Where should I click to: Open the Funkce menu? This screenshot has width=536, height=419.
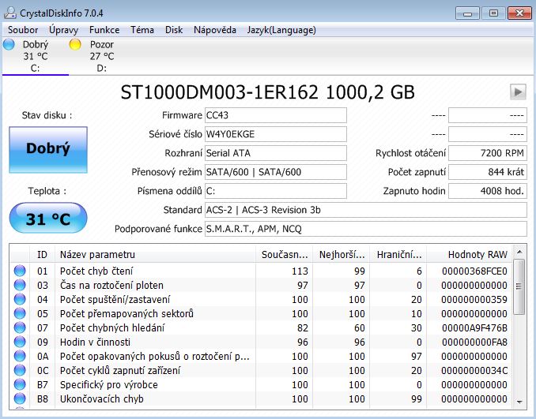tap(104, 30)
